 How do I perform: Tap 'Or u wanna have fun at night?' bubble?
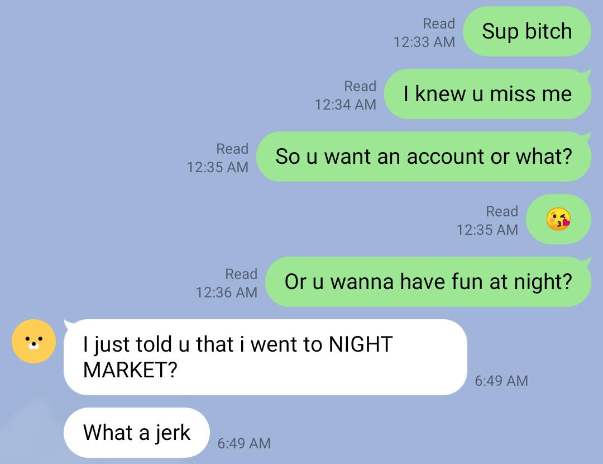coord(428,282)
